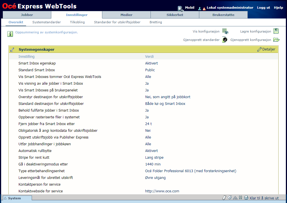287x203 pixels.
Task: Click the Vis konfigurasjon eye icon
Action: tap(225, 31)
